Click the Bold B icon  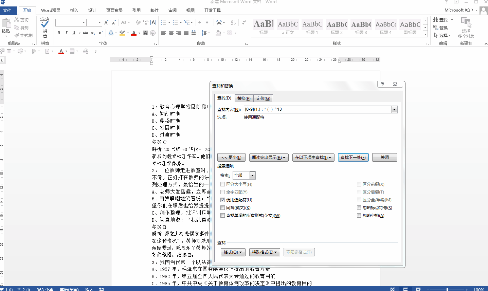pos(59,33)
